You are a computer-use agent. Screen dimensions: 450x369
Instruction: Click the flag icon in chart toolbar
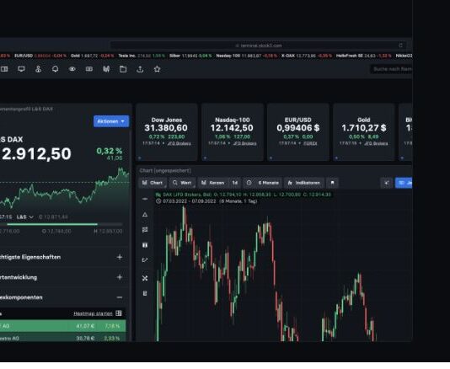point(332,183)
